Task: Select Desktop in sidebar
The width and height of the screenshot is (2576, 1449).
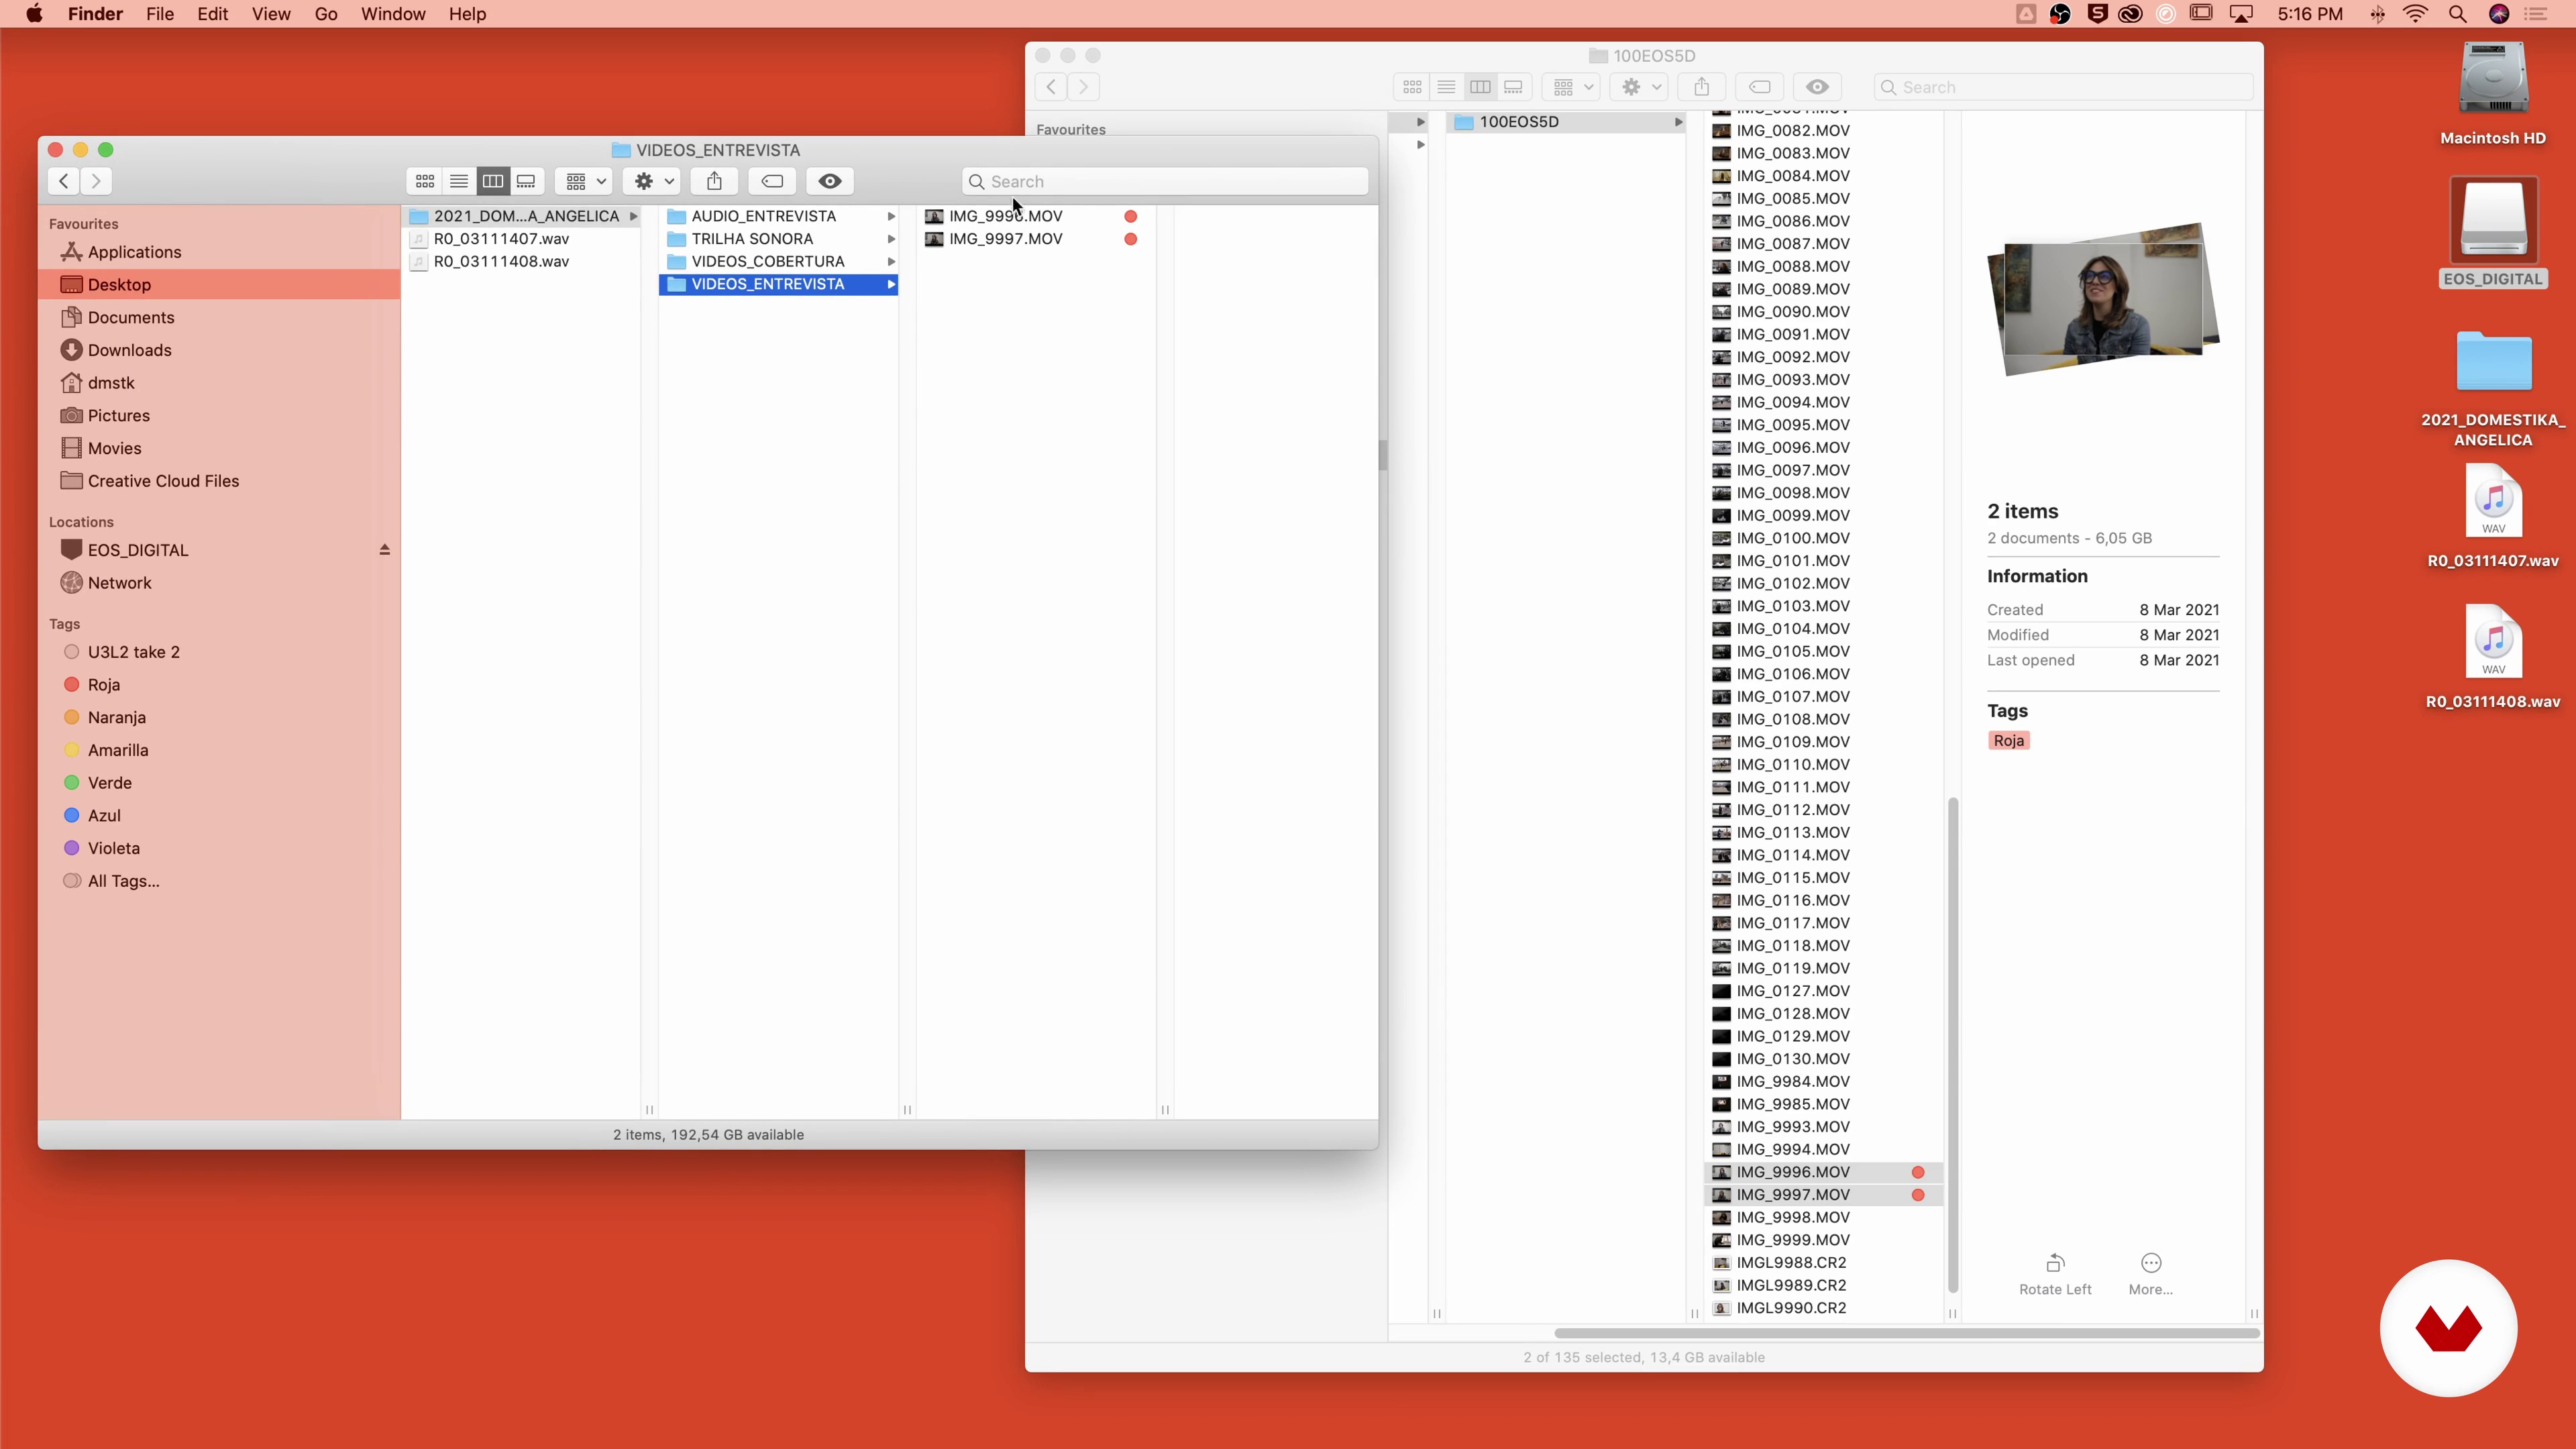Action: pos(220,285)
